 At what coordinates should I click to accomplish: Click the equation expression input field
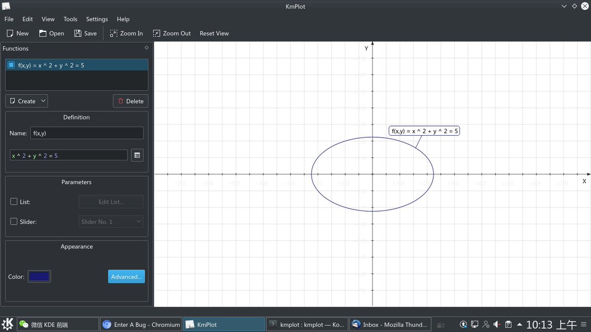(68, 155)
